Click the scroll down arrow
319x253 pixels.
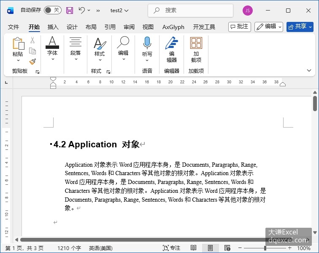click(x=315, y=232)
